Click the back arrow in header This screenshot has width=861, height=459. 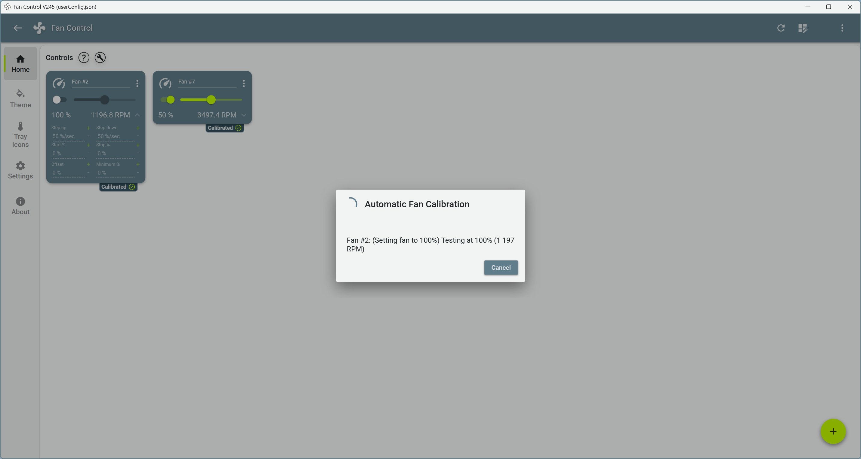[17, 28]
